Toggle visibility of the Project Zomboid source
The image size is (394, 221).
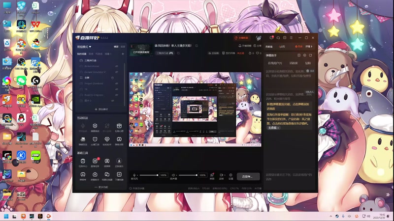(x=117, y=83)
